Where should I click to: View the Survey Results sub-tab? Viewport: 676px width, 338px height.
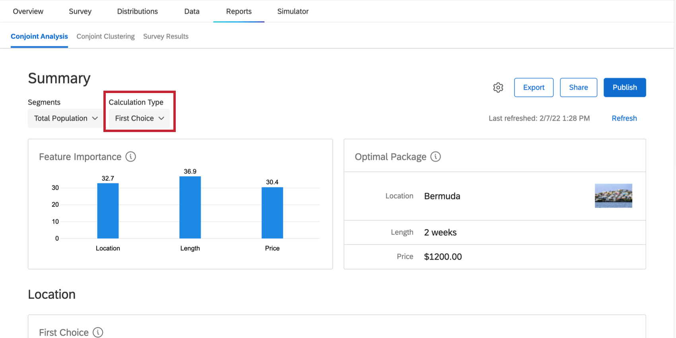pos(166,36)
